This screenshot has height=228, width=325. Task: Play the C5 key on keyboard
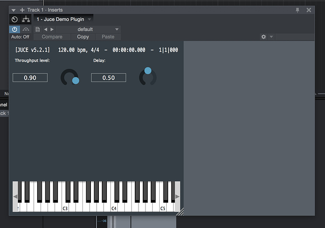162,207
